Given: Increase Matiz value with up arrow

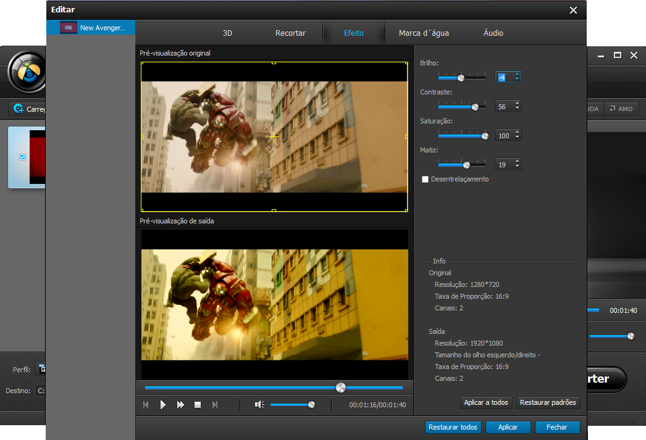Looking at the screenshot, I should click(x=517, y=161).
